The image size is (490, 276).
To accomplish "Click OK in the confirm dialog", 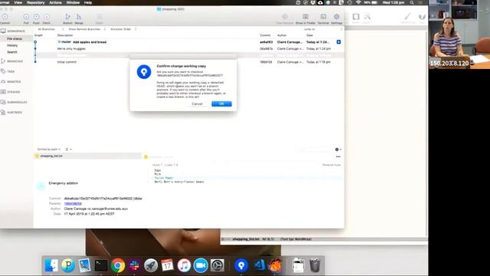I will [221, 103].
